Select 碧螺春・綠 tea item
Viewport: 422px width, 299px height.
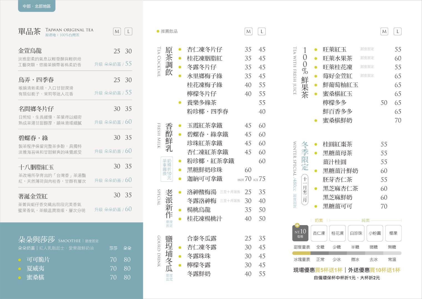click(33, 138)
